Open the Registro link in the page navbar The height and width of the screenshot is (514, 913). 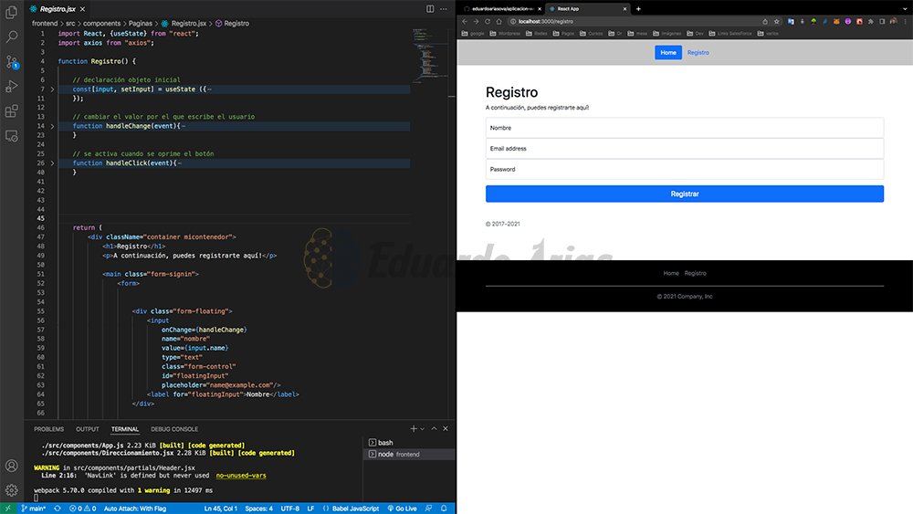(698, 52)
